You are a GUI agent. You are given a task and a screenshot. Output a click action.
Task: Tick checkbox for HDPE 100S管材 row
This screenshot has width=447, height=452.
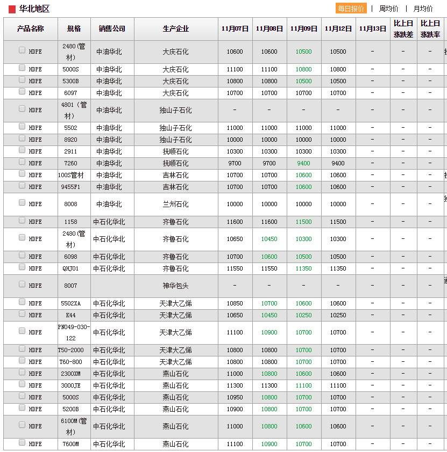(x=22, y=173)
